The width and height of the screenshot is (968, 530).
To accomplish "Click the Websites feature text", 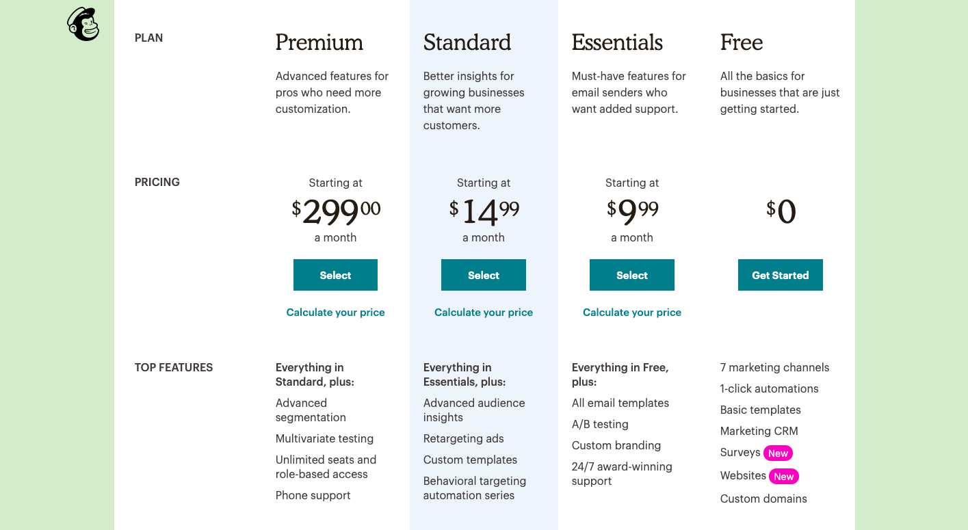I will (742, 476).
